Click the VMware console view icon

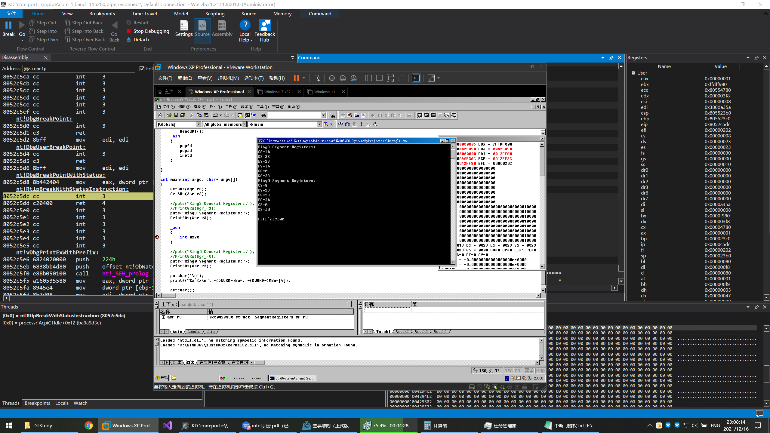(416, 78)
